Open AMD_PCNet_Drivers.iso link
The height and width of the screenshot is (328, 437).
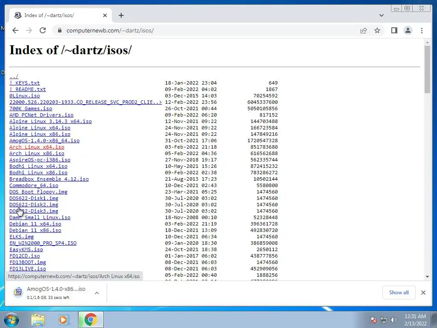(x=41, y=115)
